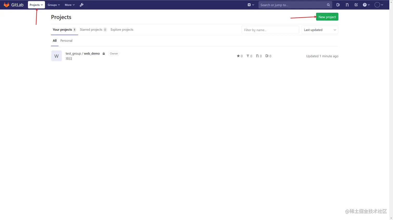
Task: Open the More dropdown menu
Action: 70,5
